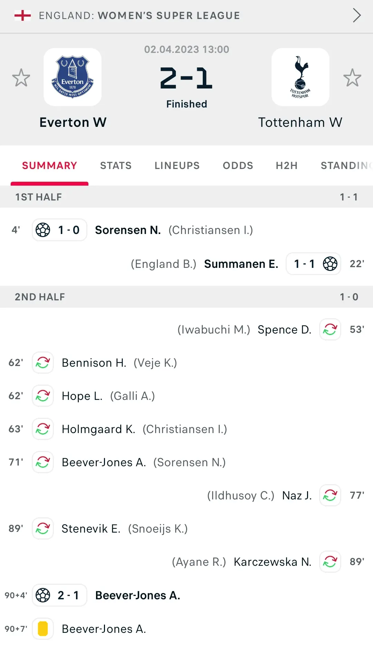The height and width of the screenshot is (647, 373).
Task: Select the ODDS tab
Action: click(238, 166)
